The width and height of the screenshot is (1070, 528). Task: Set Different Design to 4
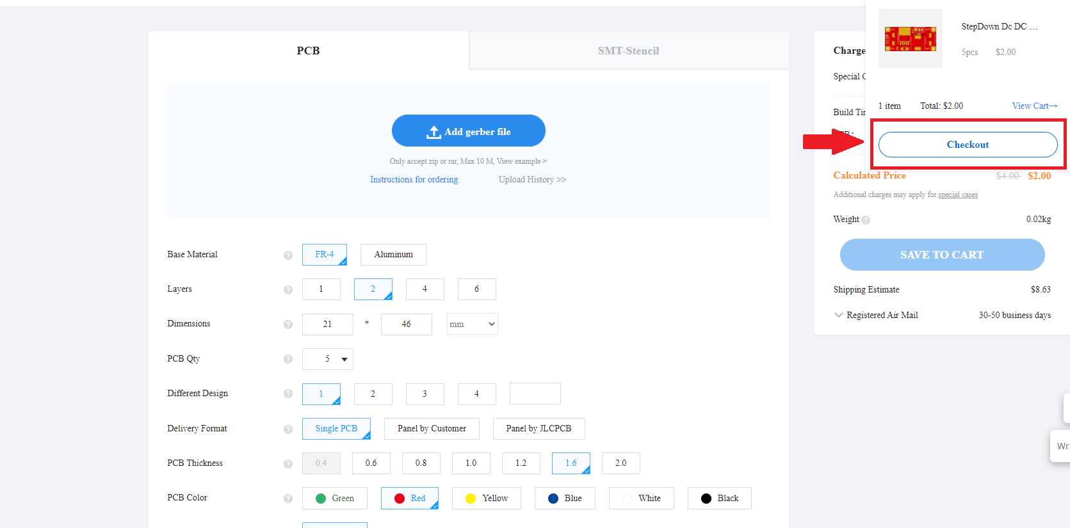click(477, 394)
